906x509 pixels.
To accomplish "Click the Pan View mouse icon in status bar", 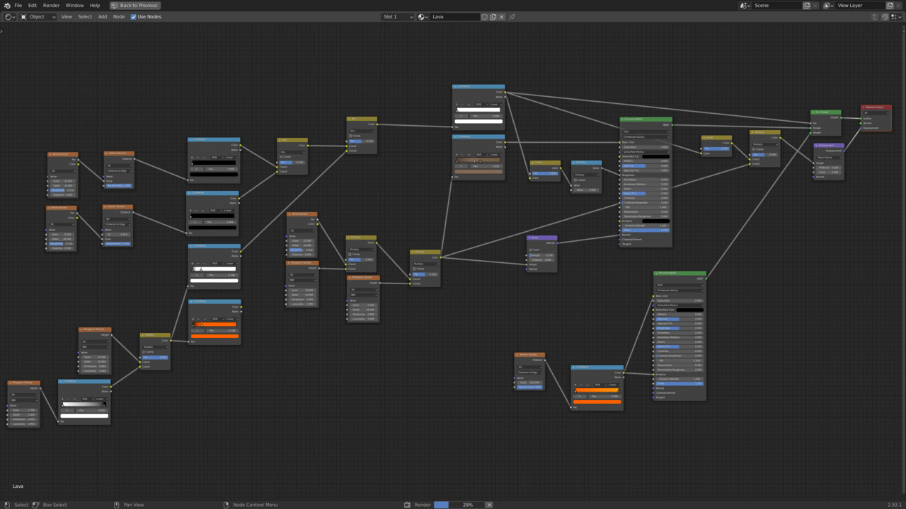I will pos(117,505).
